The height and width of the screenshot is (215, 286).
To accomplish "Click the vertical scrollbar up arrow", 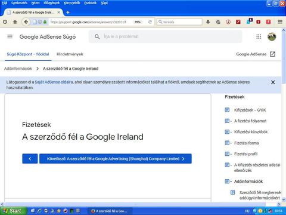I will pos(284,30).
